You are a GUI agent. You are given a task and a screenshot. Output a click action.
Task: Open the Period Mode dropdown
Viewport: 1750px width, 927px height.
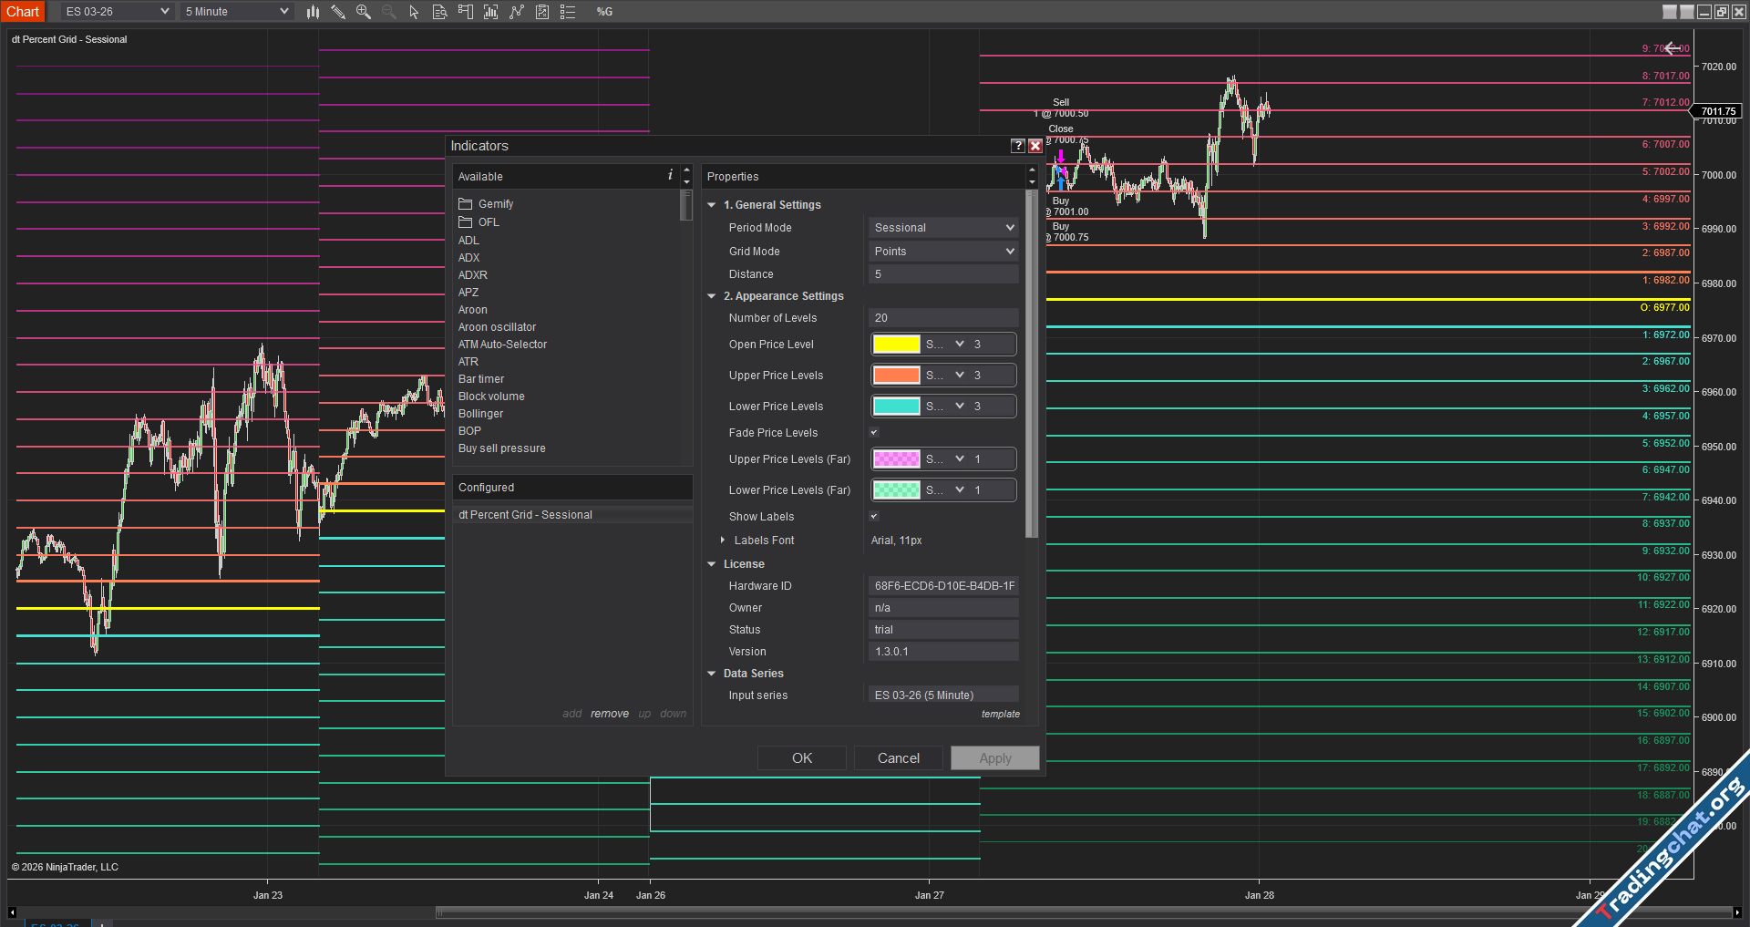943,228
